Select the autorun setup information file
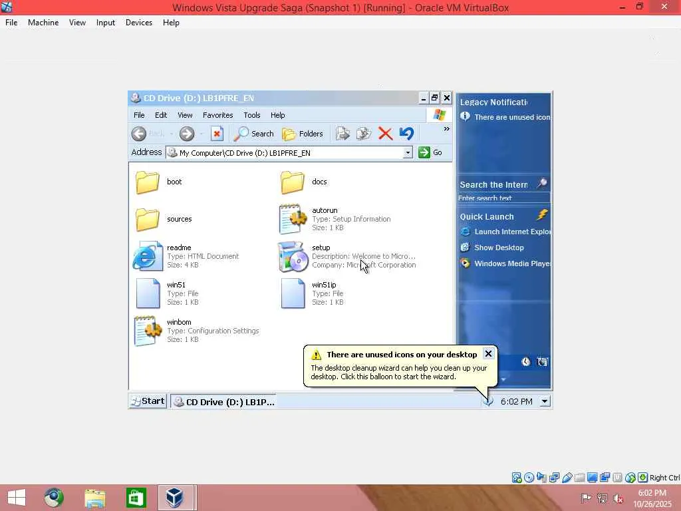681x511 pixels. [292, 219]
